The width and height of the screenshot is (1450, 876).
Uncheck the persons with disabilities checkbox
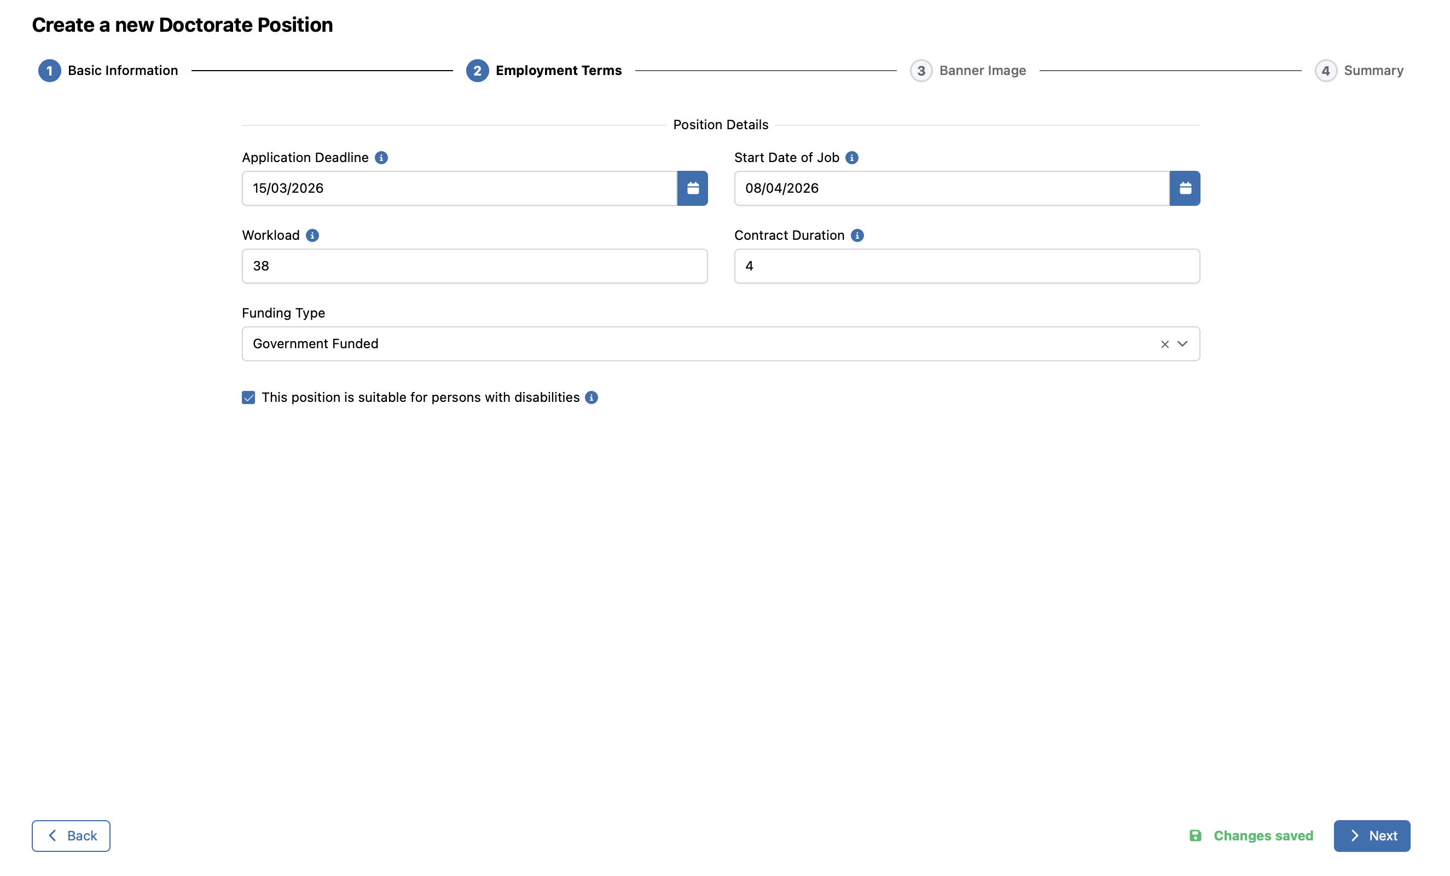(248, 398)
